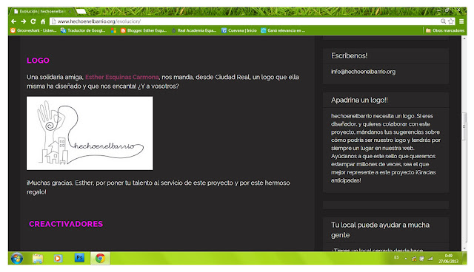The height and width of the screenshot is (272, 474).
Task: Follow the Esther Esquinas Carmona link
Action: [x=121, y=77]
